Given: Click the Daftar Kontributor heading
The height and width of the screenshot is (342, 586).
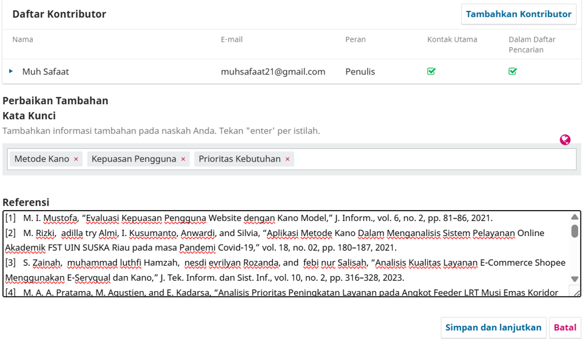Looking at the screenshot, I should (59, 14).
